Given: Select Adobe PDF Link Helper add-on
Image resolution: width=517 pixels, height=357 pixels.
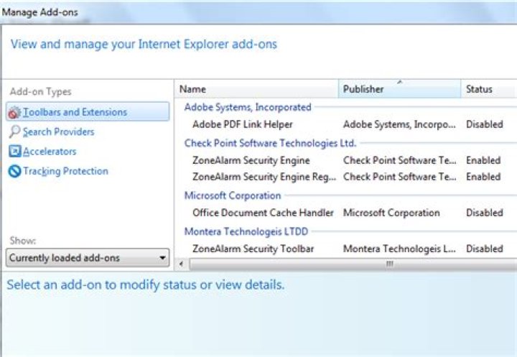Looking at the screenshot, I should pyautogui.click(x=243, y=124).
